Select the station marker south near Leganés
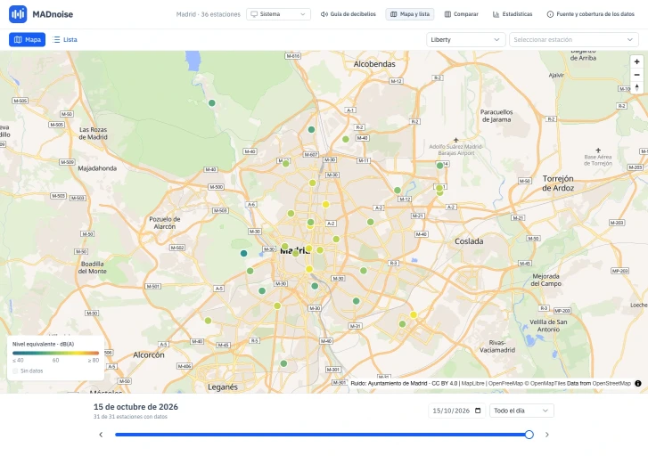This screenshot has height=456, width=648. (x=283, y=363)
